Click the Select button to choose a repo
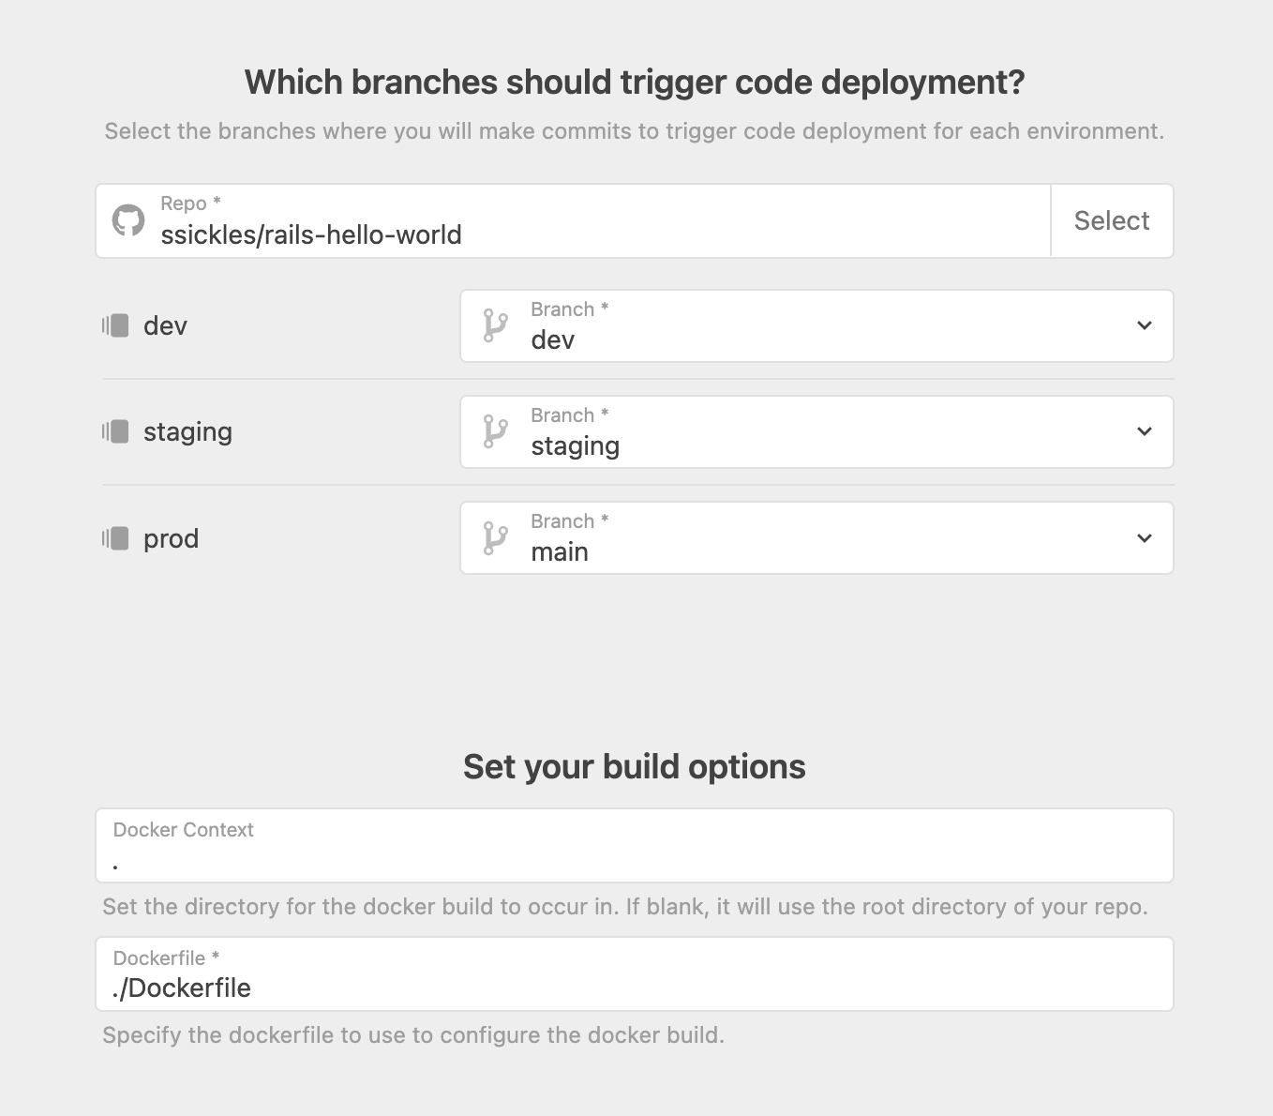This screenshot has width=1273, height=1116. [x=1112, y=220]
